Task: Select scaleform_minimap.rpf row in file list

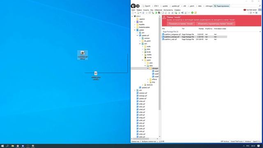Action: tap(194, 37)
